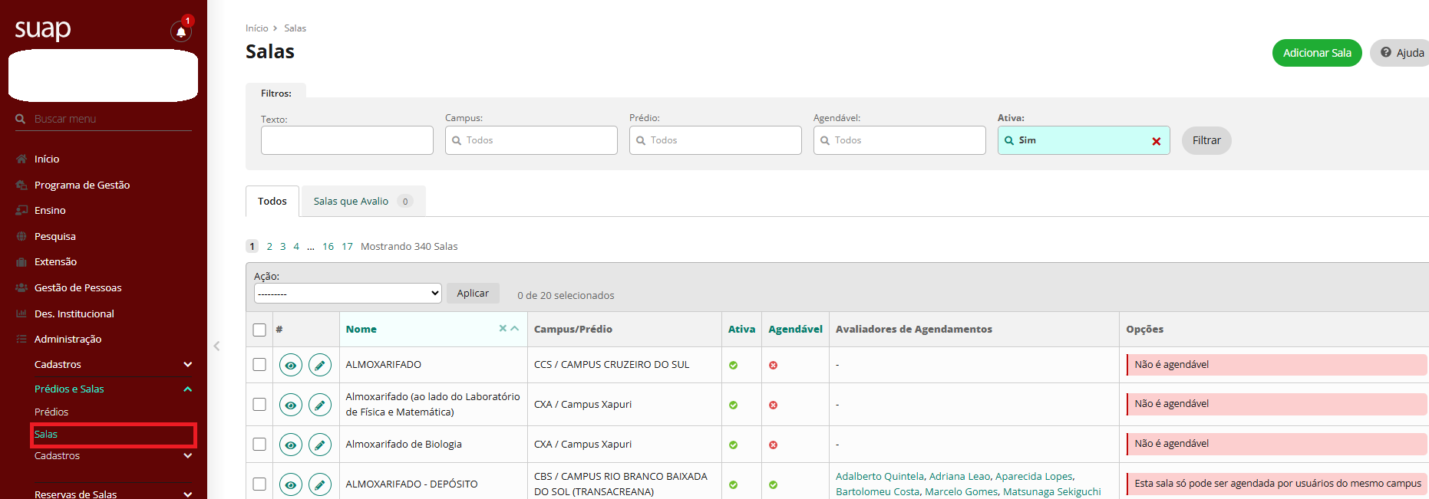Tick checkbox for Almoxarifado de Biologia
The image size is (1429, 499).
[x=259, y=445]
